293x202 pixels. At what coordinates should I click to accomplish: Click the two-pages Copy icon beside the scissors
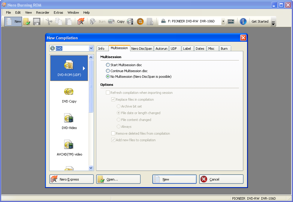[59, 21]
